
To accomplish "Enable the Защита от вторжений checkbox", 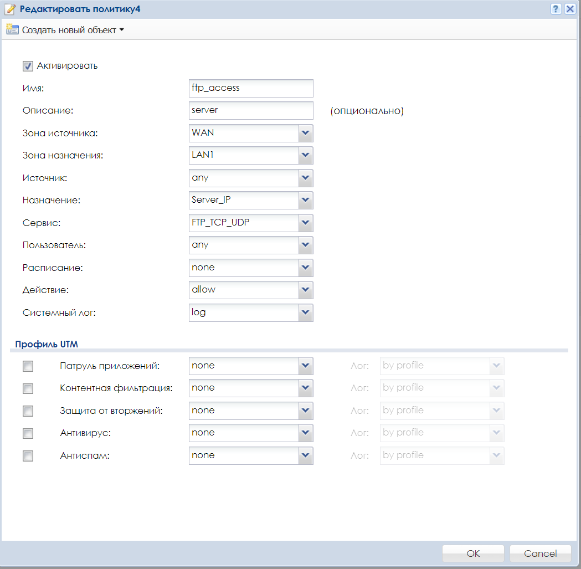I will 28,411.
